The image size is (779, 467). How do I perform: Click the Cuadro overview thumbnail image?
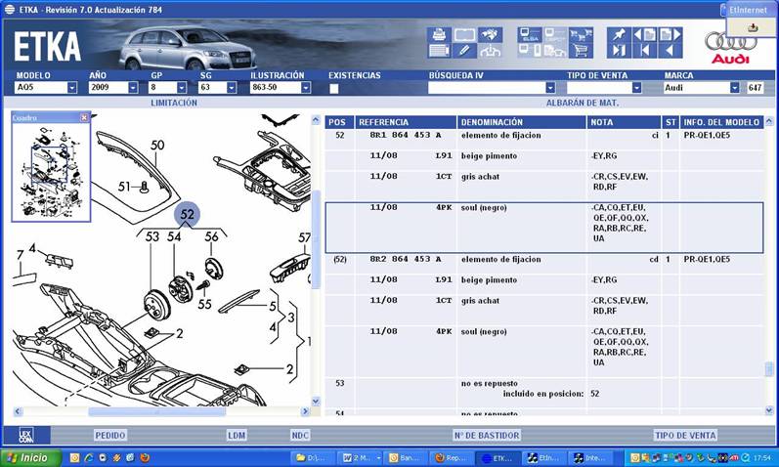pyautogui.click(x=51, y=172)
